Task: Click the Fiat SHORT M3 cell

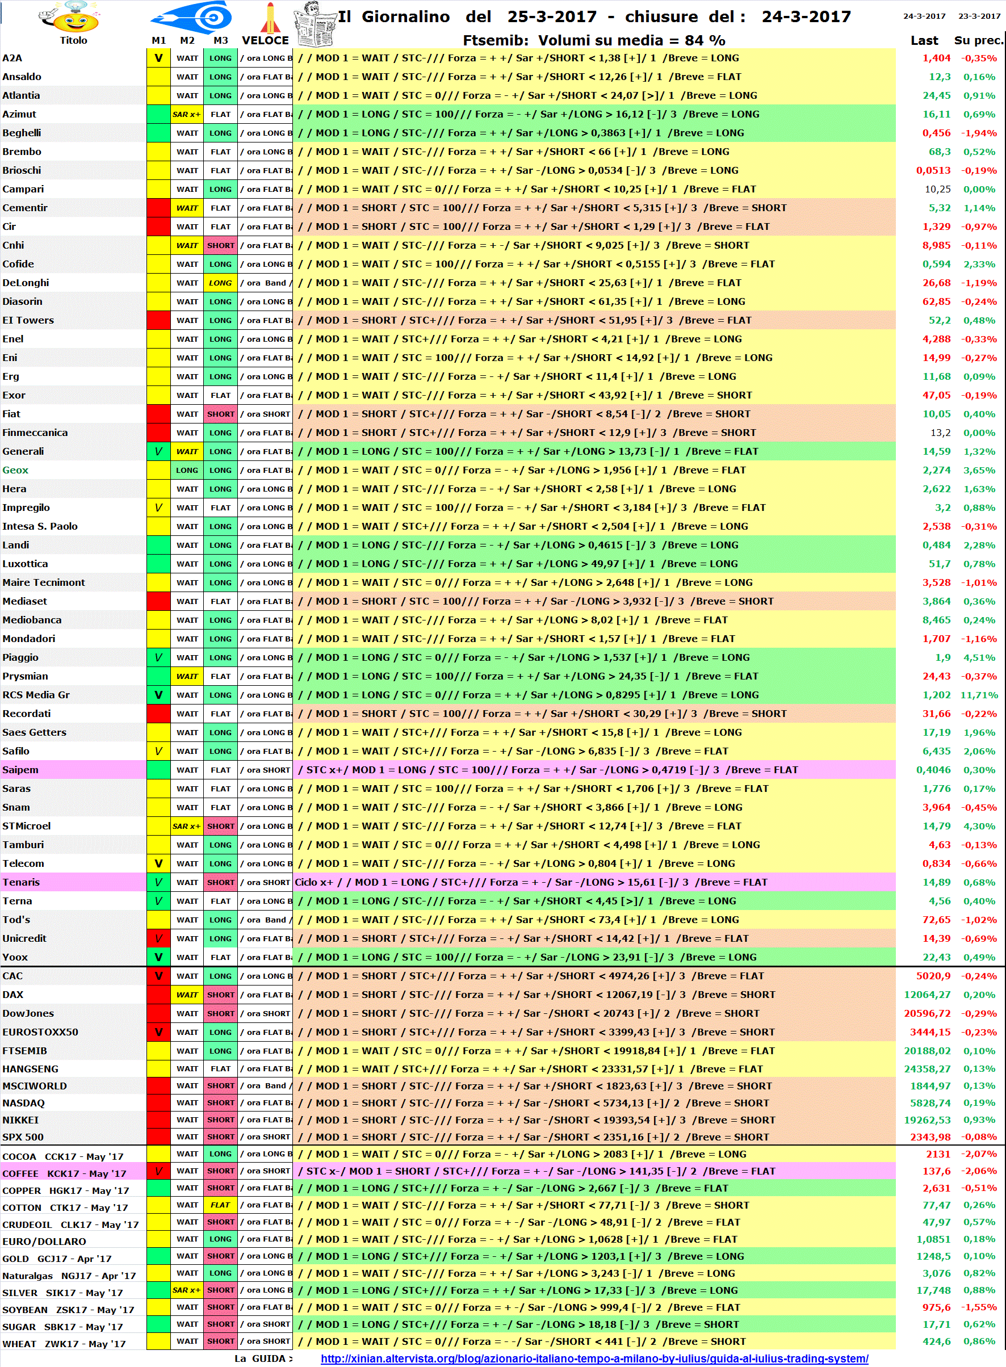Action: tap(220, 414)
